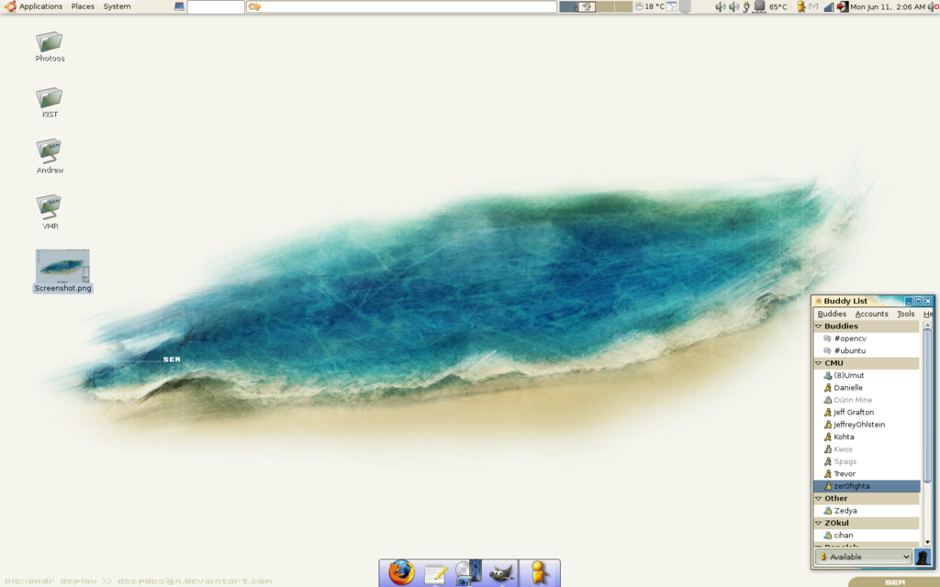Select buddy zer0fighta
Screen dimensions: 940x587
867,486
